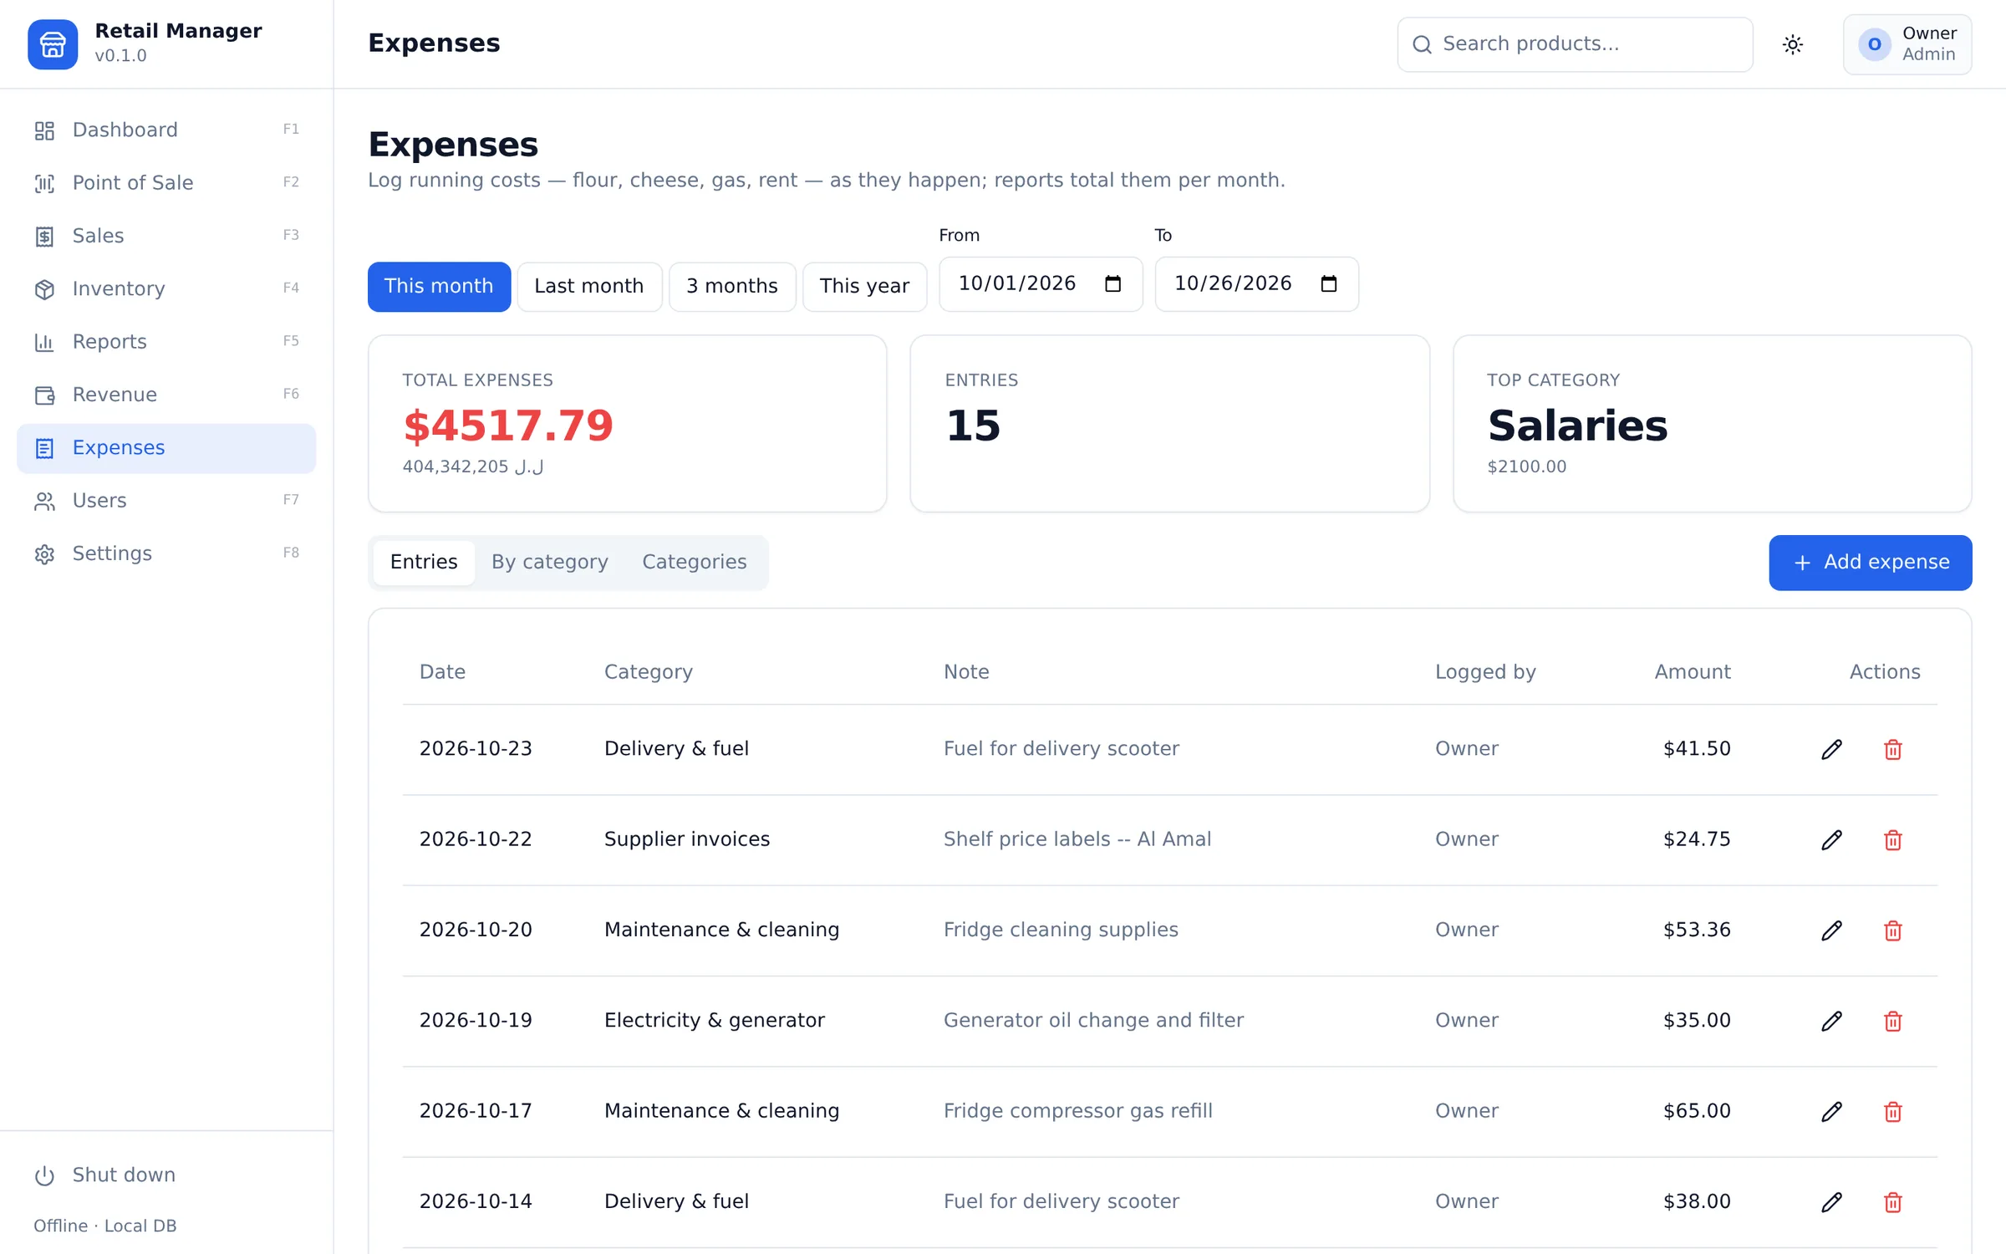This screenshot has width=2006, height=1254.
Task: Delete the Generator oil change entry
Action: pos(1893,1021)
